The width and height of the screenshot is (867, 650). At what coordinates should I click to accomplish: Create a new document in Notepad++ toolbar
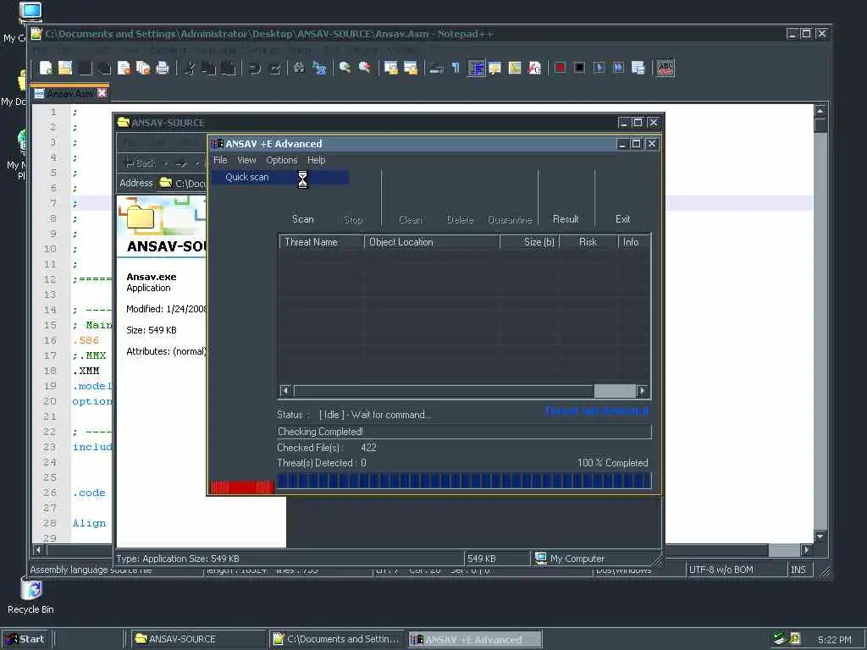(46, 68)
